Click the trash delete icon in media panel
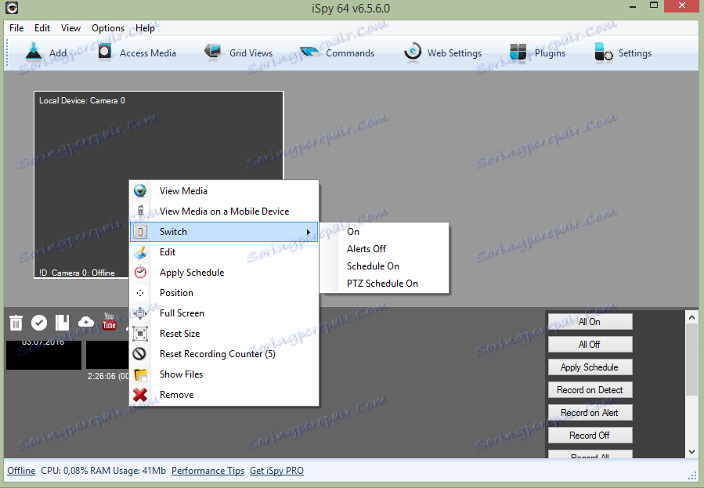Screen dimensions: 704x488 tap(16, 323)
